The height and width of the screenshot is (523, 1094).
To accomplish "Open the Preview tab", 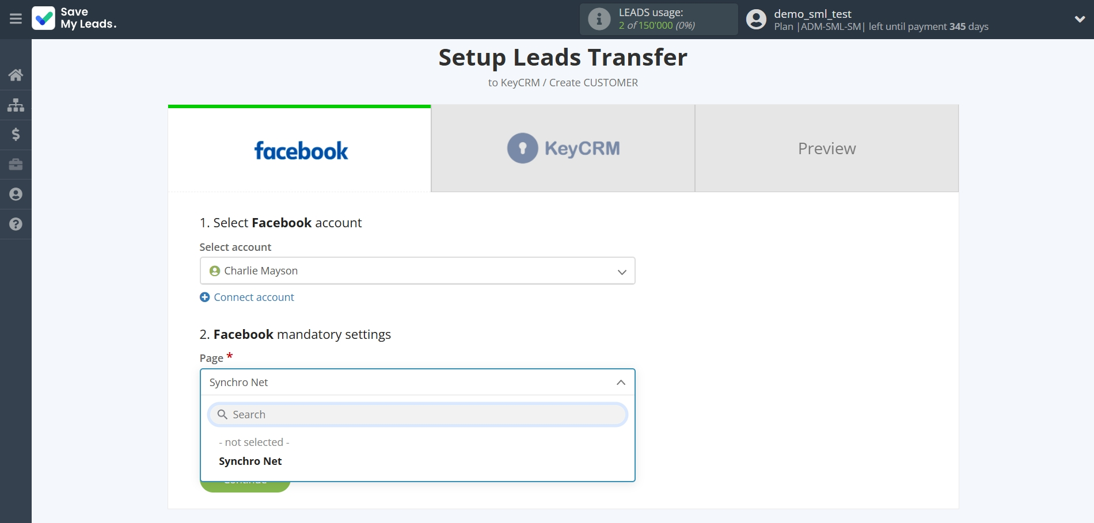I will [826, 148].
